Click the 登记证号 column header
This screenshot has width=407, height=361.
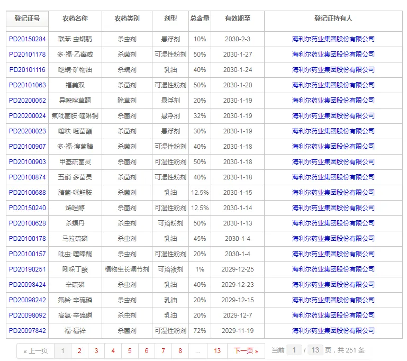point(27,19)
